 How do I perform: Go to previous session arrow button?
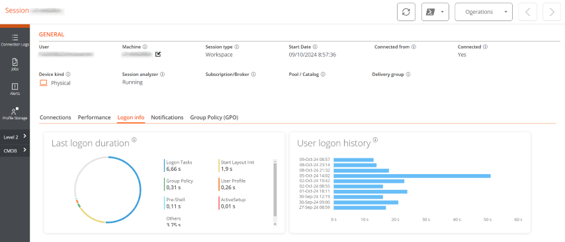(x=527, y=12)
